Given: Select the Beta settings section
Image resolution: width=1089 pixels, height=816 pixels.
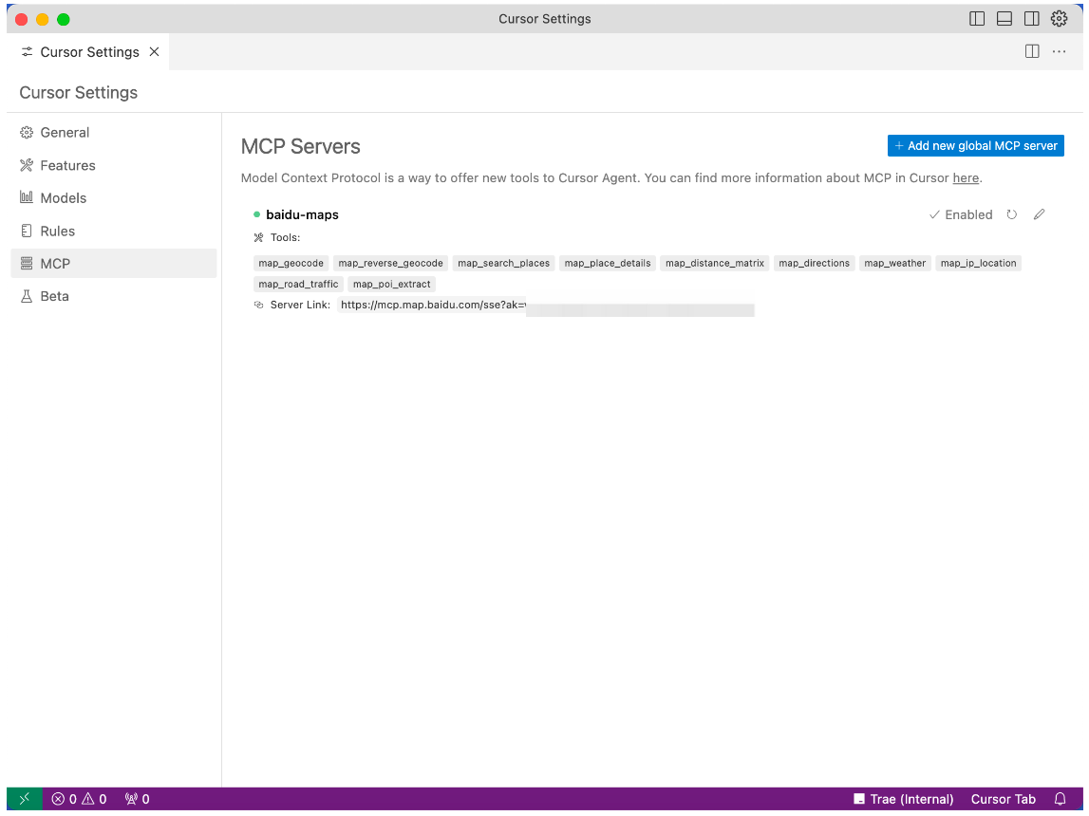Looking at the screenshot, I should tap(54, 296).
